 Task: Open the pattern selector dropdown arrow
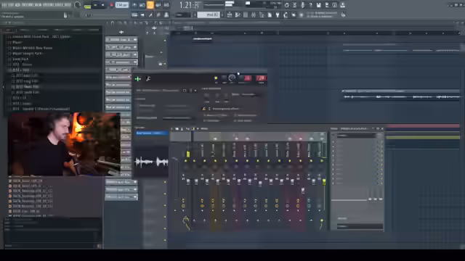[x=222, y=14]
